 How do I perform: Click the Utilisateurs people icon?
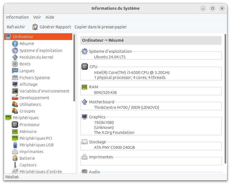[15, 104]
